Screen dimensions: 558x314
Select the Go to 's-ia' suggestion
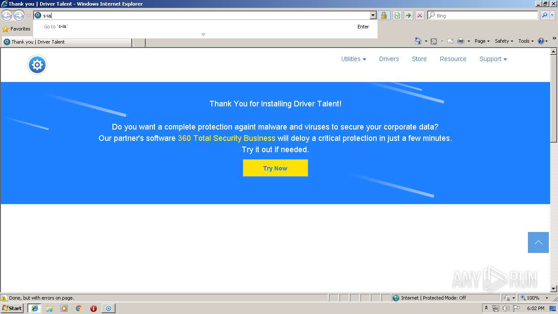[x=205, y=27]
